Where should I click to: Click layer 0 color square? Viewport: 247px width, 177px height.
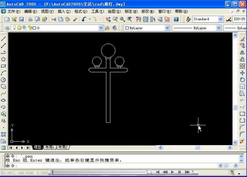pyautogui.click(x=34, y=28)
